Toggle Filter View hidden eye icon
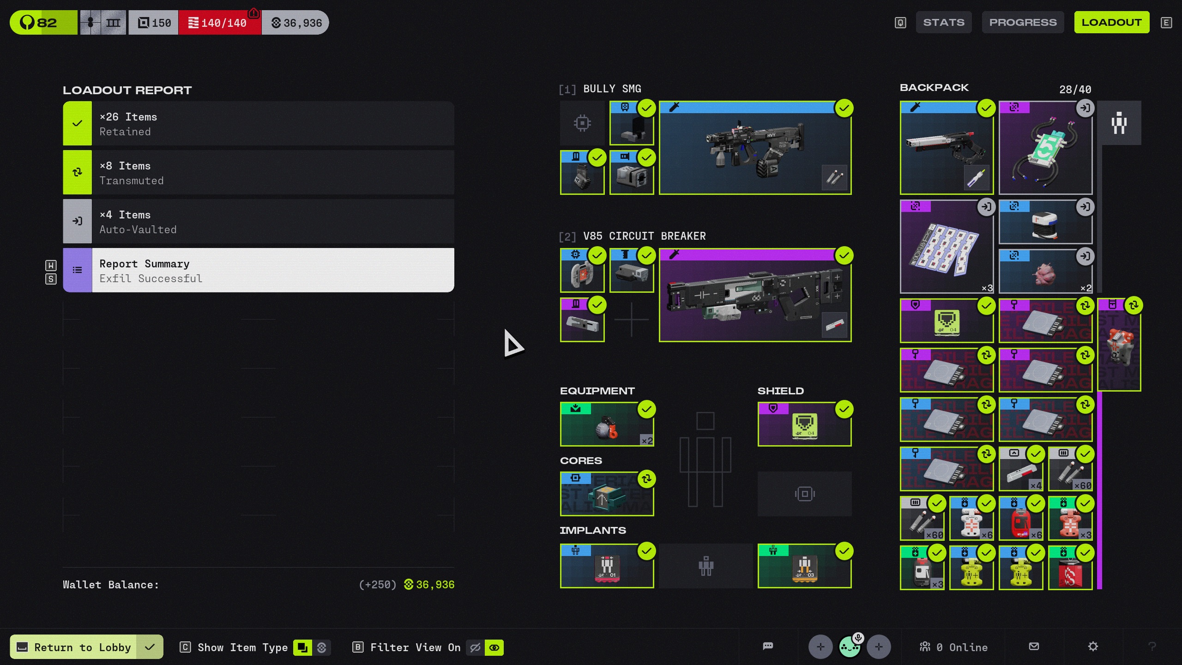 475,647
